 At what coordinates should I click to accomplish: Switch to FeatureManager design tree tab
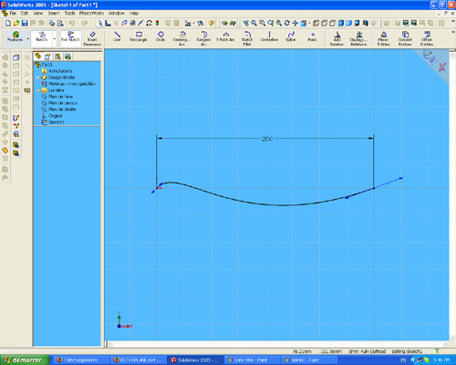point(37,57)
